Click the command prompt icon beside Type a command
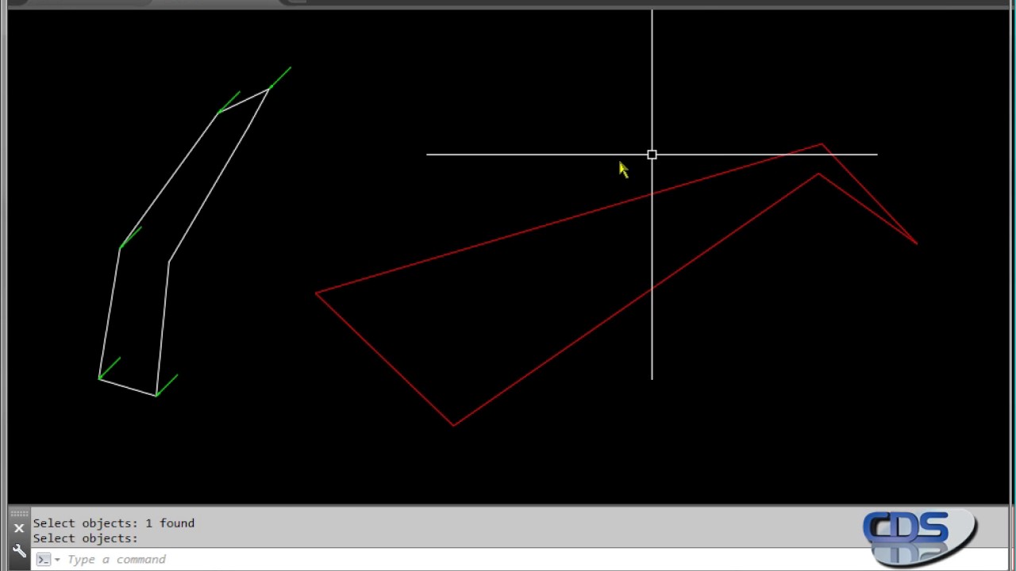The height and width of the screenshot is (571, 1016). coord(44,560)
